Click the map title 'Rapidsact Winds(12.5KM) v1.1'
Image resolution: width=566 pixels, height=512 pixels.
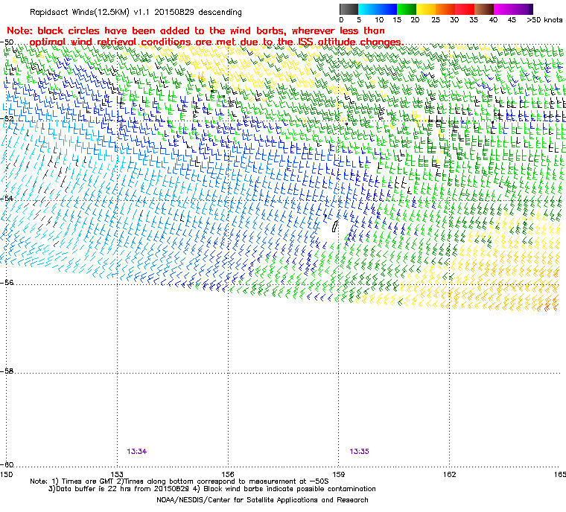coord(89,12)
